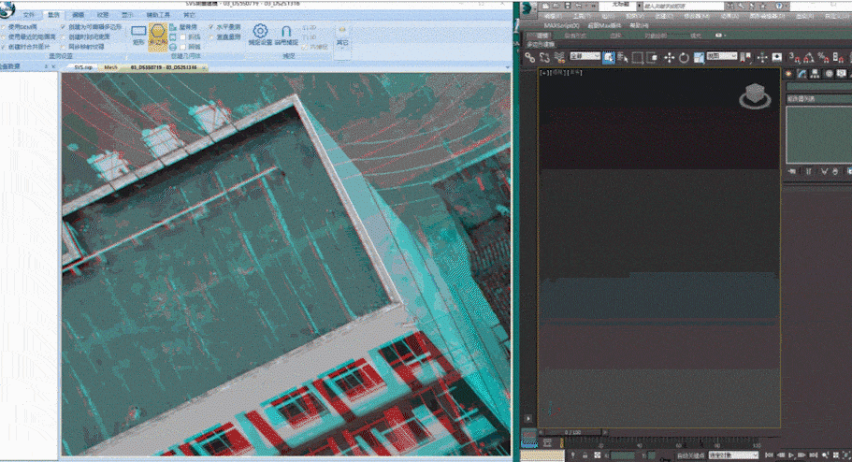The height and width of the screenshot is (462, 852).
Task: Toggle the first checkbox in ribbon's second column
Action: pos(64,27)
